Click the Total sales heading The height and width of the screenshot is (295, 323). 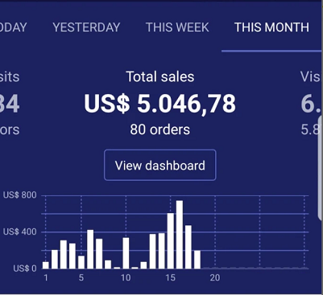coord(160,77)
